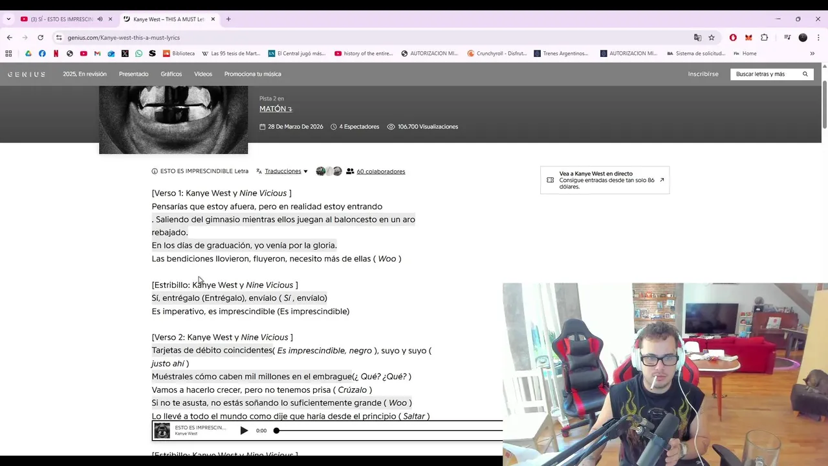828x466 pixels.
Task: Open the Chrome tab search dropdown
Action: coord(8,19)
